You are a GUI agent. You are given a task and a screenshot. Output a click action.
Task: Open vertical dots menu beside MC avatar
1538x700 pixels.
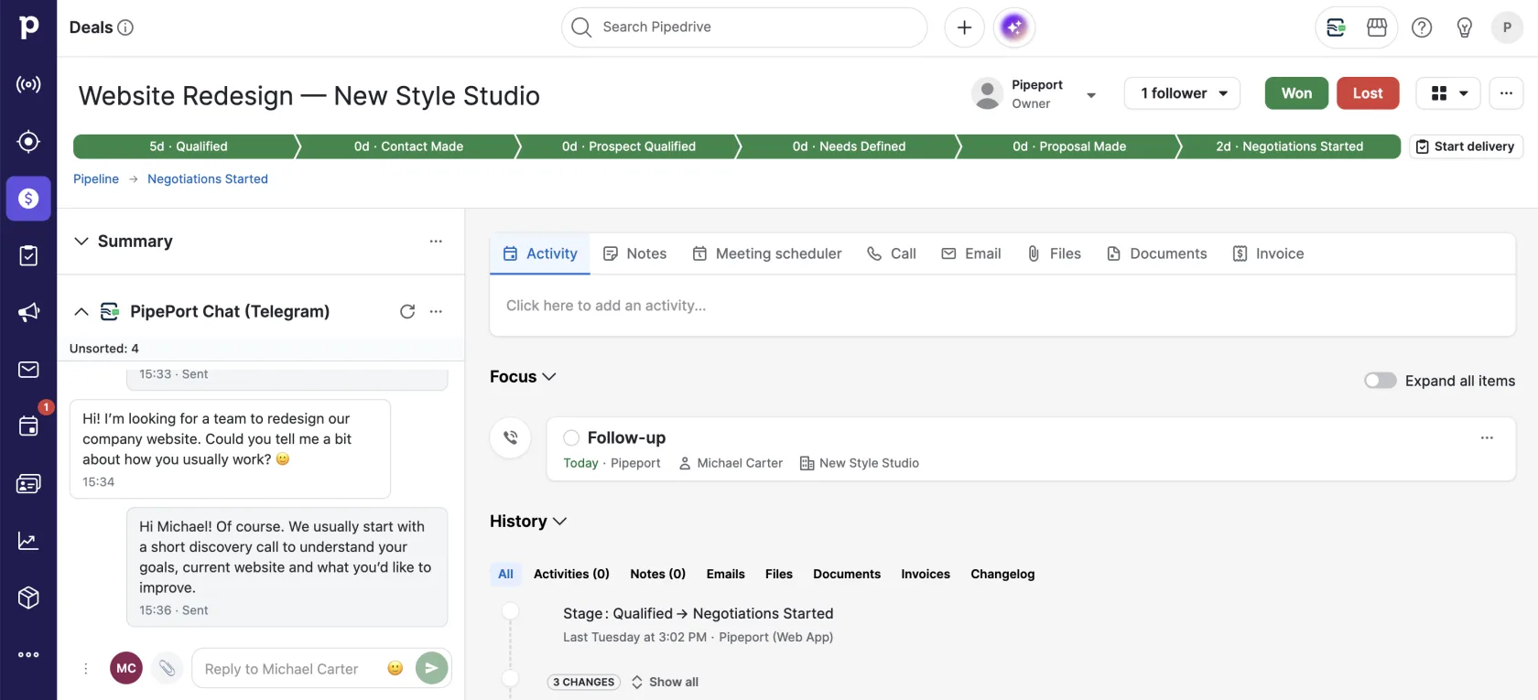[86, 669]
